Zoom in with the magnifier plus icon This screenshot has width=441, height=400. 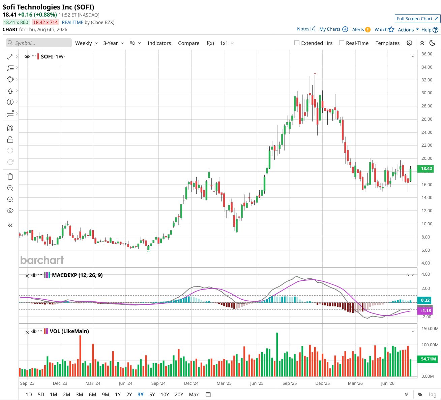pyautogui.click(x=10, y=188)
